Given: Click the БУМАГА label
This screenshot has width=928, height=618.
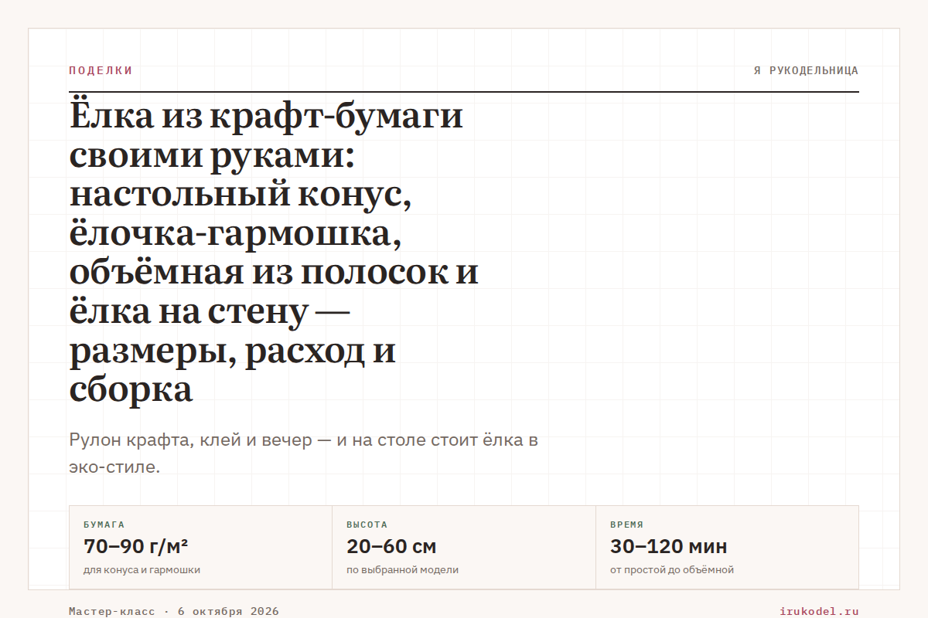Looking at the screenshot, I should 104,525.
